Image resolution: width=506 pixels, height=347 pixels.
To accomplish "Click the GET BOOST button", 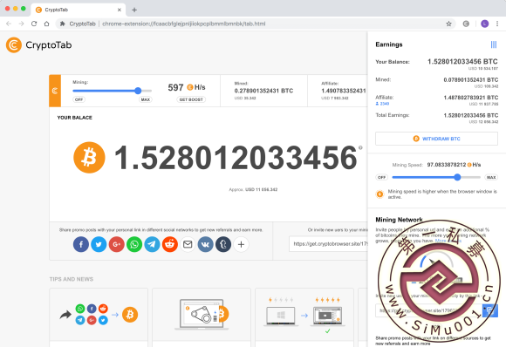I will pos(191,99).
